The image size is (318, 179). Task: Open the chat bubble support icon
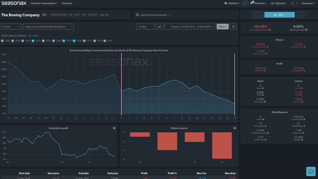311,171
